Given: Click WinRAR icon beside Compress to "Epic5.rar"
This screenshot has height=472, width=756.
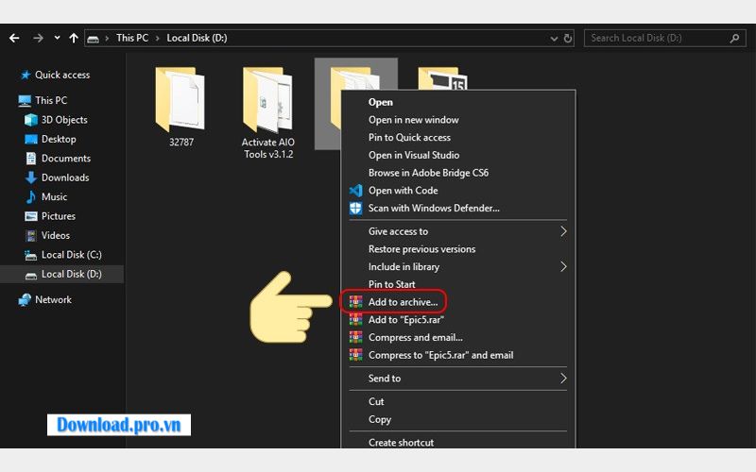Looking at the screenshot, I should pos(356,355).
